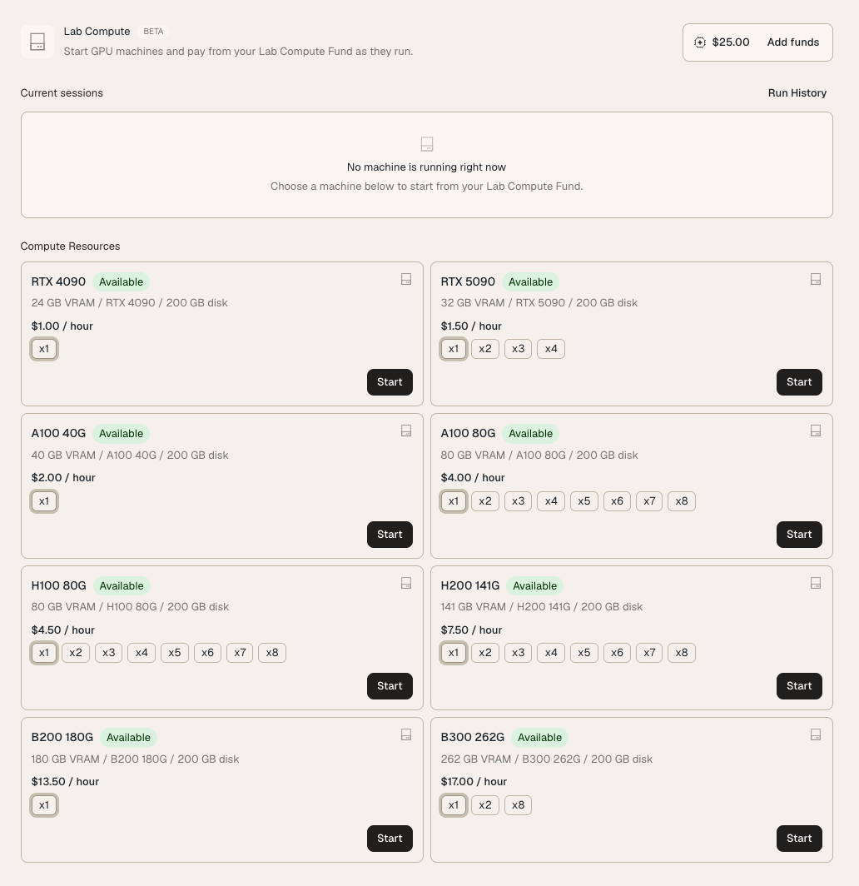Click the machine icon on A100 80G card
The height and width of the screenshot is (886, 859).
(816, 431)
